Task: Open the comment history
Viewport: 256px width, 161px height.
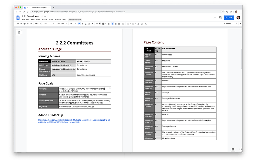Action: click(220, 17)
